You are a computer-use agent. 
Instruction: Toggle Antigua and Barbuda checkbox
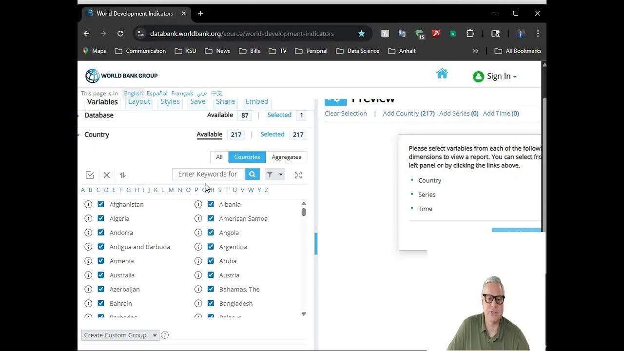pos(101,247)
